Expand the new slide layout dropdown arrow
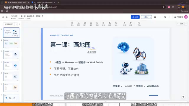Image resolution: width=189 pixels, height=106 pixels. [x=16, y=24]
